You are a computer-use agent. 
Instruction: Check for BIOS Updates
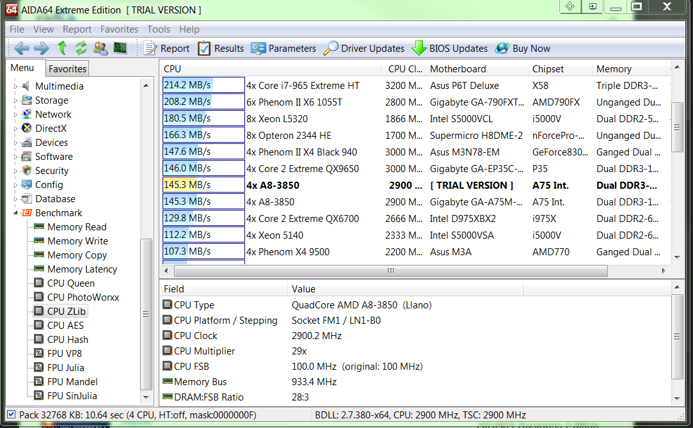449,48
